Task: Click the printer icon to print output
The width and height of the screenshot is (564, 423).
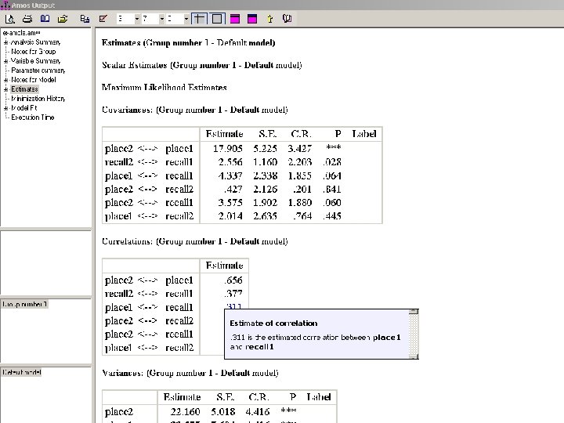Action: 27,19
